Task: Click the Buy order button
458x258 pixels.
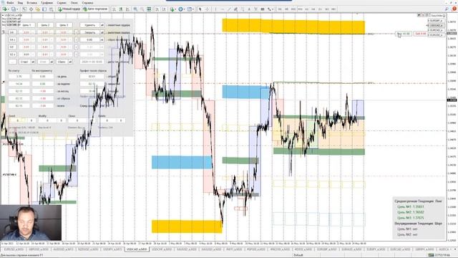Action: tap(404, 34)
